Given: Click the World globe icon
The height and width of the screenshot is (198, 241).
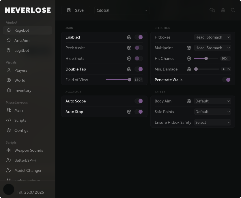Looking at the screenshot, I should pos(9,80).
